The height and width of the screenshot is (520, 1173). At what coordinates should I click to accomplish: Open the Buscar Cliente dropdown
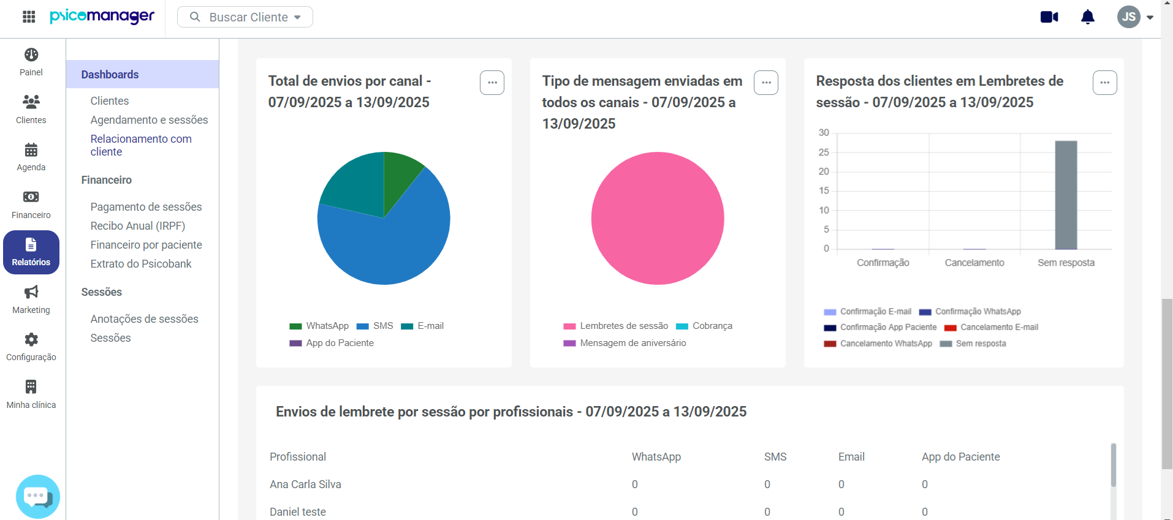(x=245, y=17)
